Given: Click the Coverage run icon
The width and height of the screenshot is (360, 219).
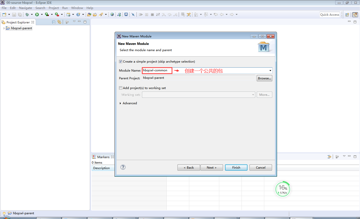Looking at the screenshot, I should (x=47, y=14).
